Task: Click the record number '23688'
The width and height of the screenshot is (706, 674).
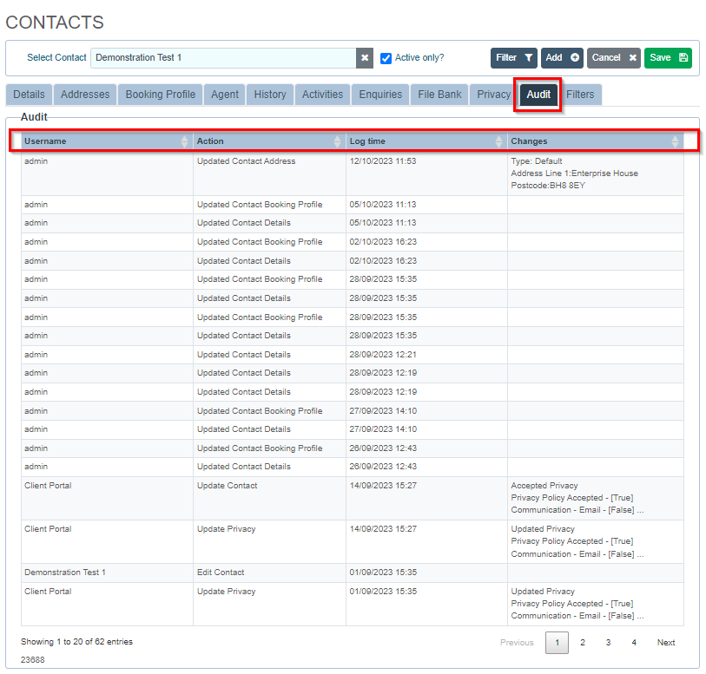Action: [32, 660]
